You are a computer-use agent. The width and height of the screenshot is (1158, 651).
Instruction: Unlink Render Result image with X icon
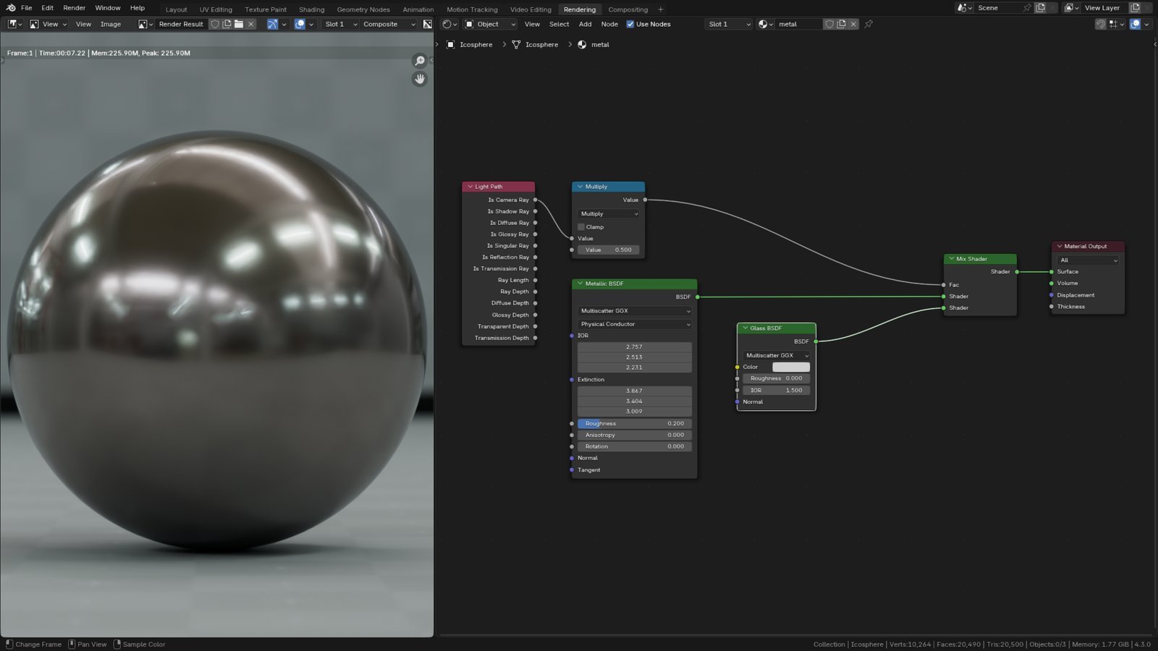click(x=251, y=24)
